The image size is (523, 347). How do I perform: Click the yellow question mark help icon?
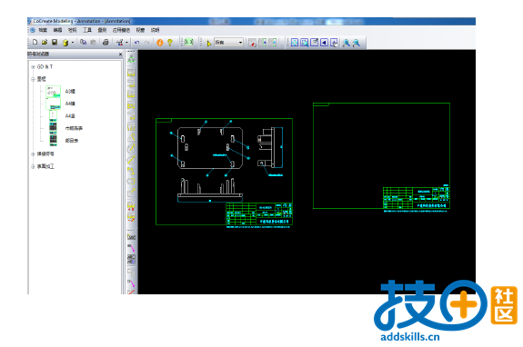(170, 43)
